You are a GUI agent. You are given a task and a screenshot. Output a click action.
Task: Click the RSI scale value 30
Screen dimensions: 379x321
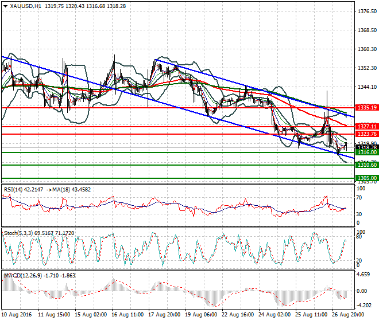click(359, 214)
